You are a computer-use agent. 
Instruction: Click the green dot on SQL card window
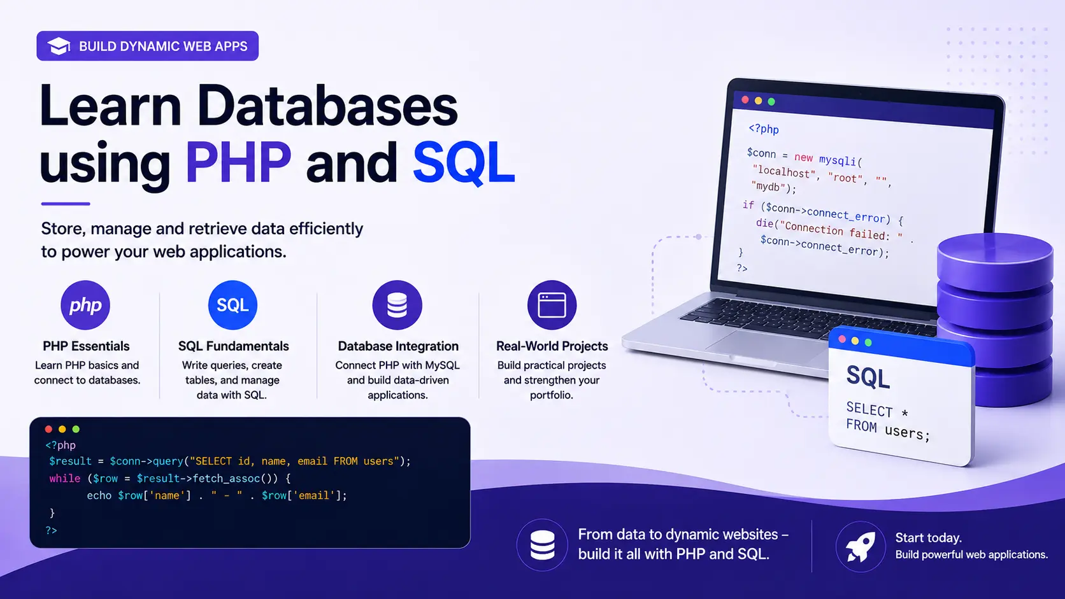(x=868, y=342)
